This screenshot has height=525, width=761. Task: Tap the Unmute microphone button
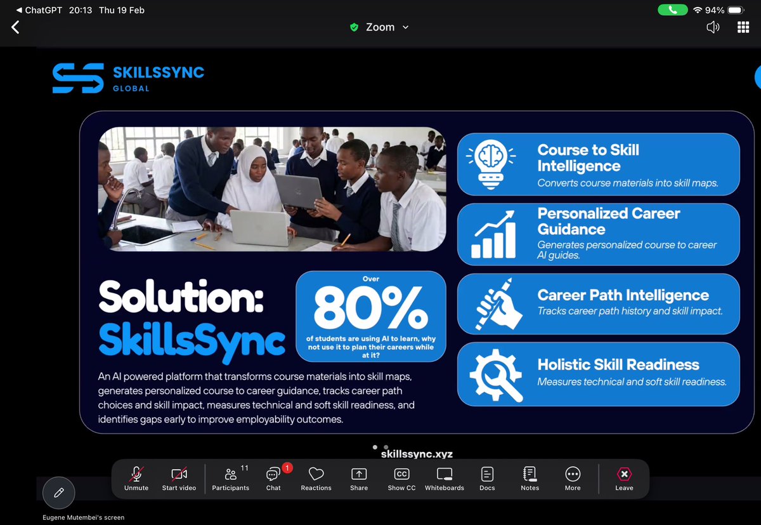tap(136, 479)
